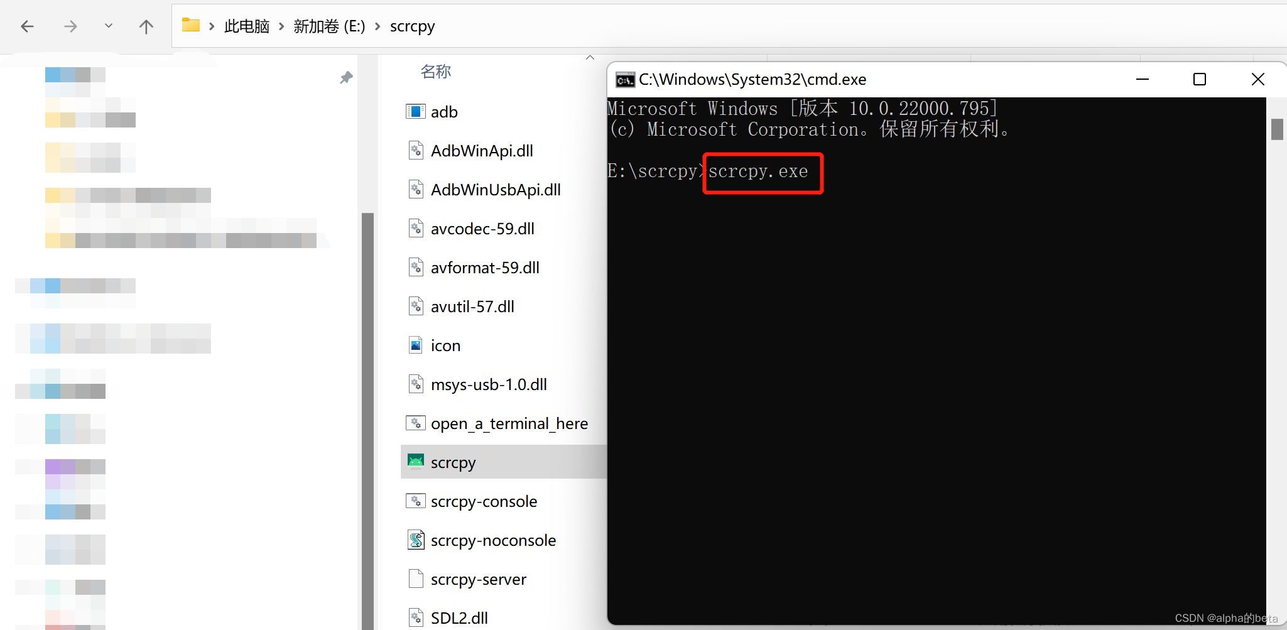Launch scrcpy-noconsole

494,540
